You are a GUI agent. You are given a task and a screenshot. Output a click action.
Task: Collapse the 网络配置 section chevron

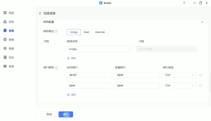point(202,22)
